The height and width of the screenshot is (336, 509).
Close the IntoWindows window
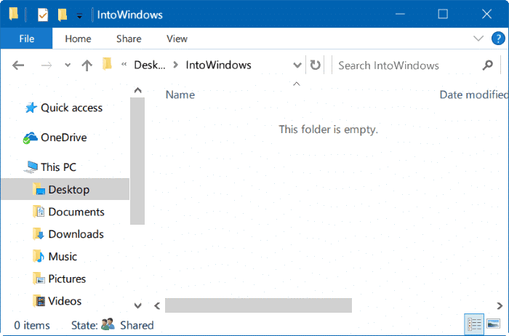(486, 15)
